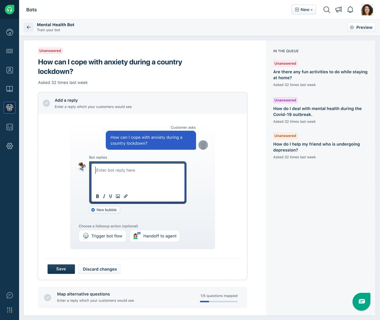The height and width of the screenshot is (320, 380).
Task: Click the Save button
Action: click(x=61, y=269)
